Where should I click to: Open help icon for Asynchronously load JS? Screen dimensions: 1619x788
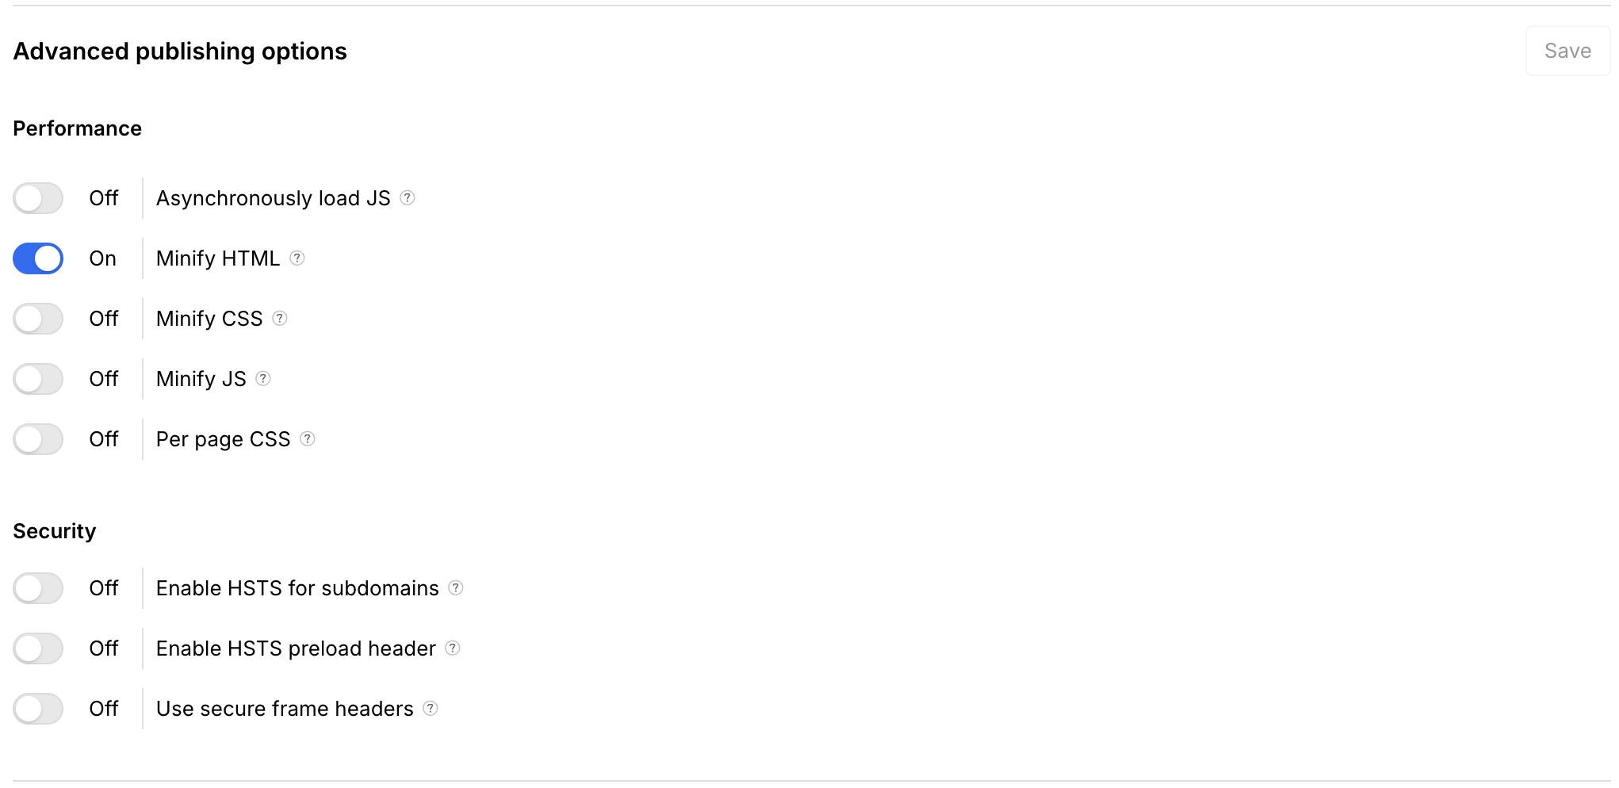408,197
